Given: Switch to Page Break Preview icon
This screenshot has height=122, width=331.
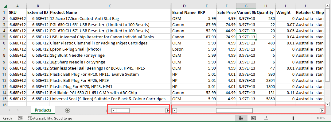Looking at the screenshot, I should click(266, 118).
